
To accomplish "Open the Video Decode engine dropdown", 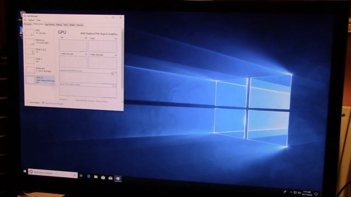I will click(96, 55).
